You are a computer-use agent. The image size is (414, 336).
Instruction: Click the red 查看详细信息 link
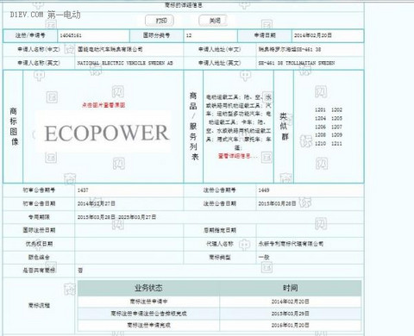point(235,156)
